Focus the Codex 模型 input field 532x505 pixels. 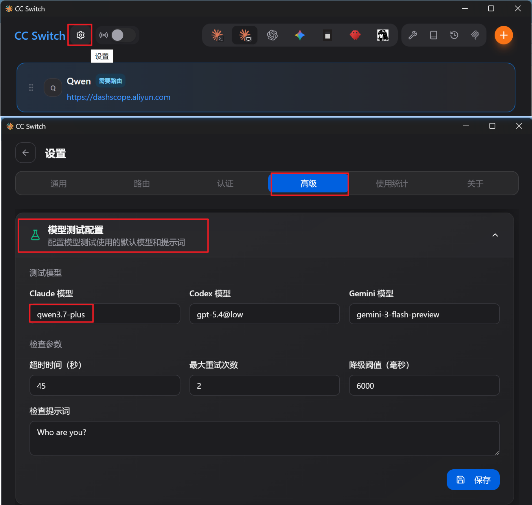coord(265,314)
